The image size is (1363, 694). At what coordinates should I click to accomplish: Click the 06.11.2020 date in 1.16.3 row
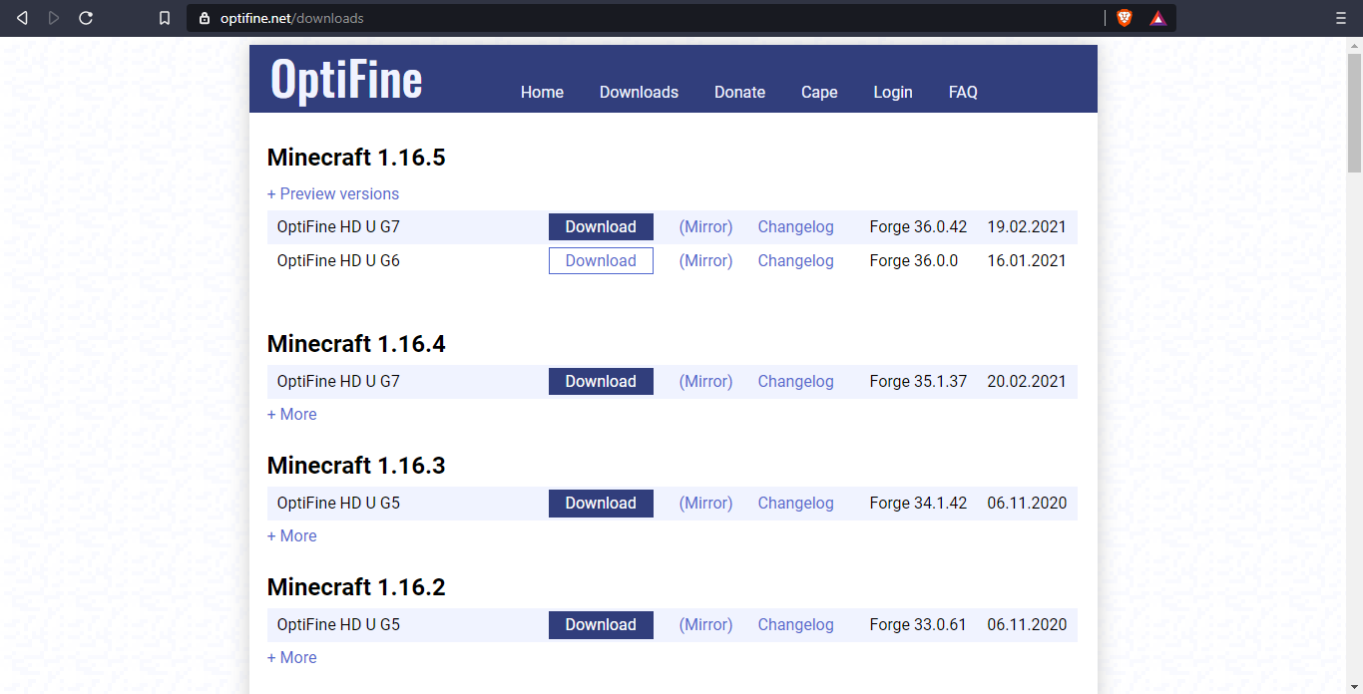point(1027,503)
